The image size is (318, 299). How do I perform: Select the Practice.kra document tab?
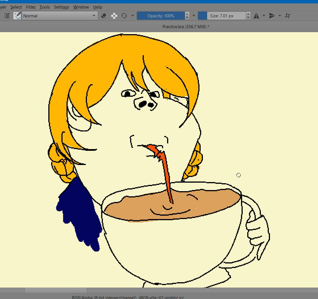[186, 26]
